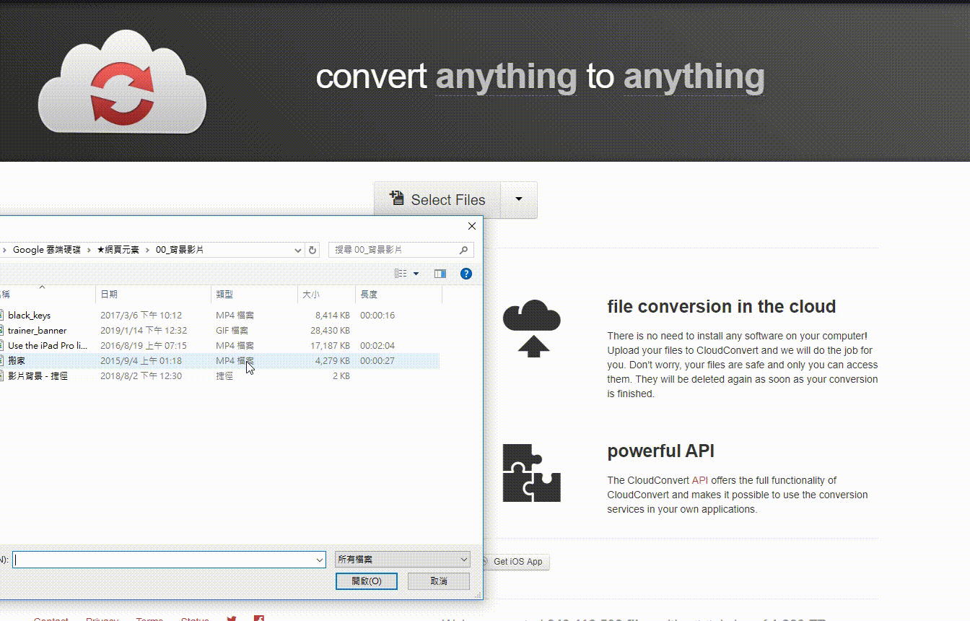
Task: Click the refresh folder icon
Action: click(313, 250)
